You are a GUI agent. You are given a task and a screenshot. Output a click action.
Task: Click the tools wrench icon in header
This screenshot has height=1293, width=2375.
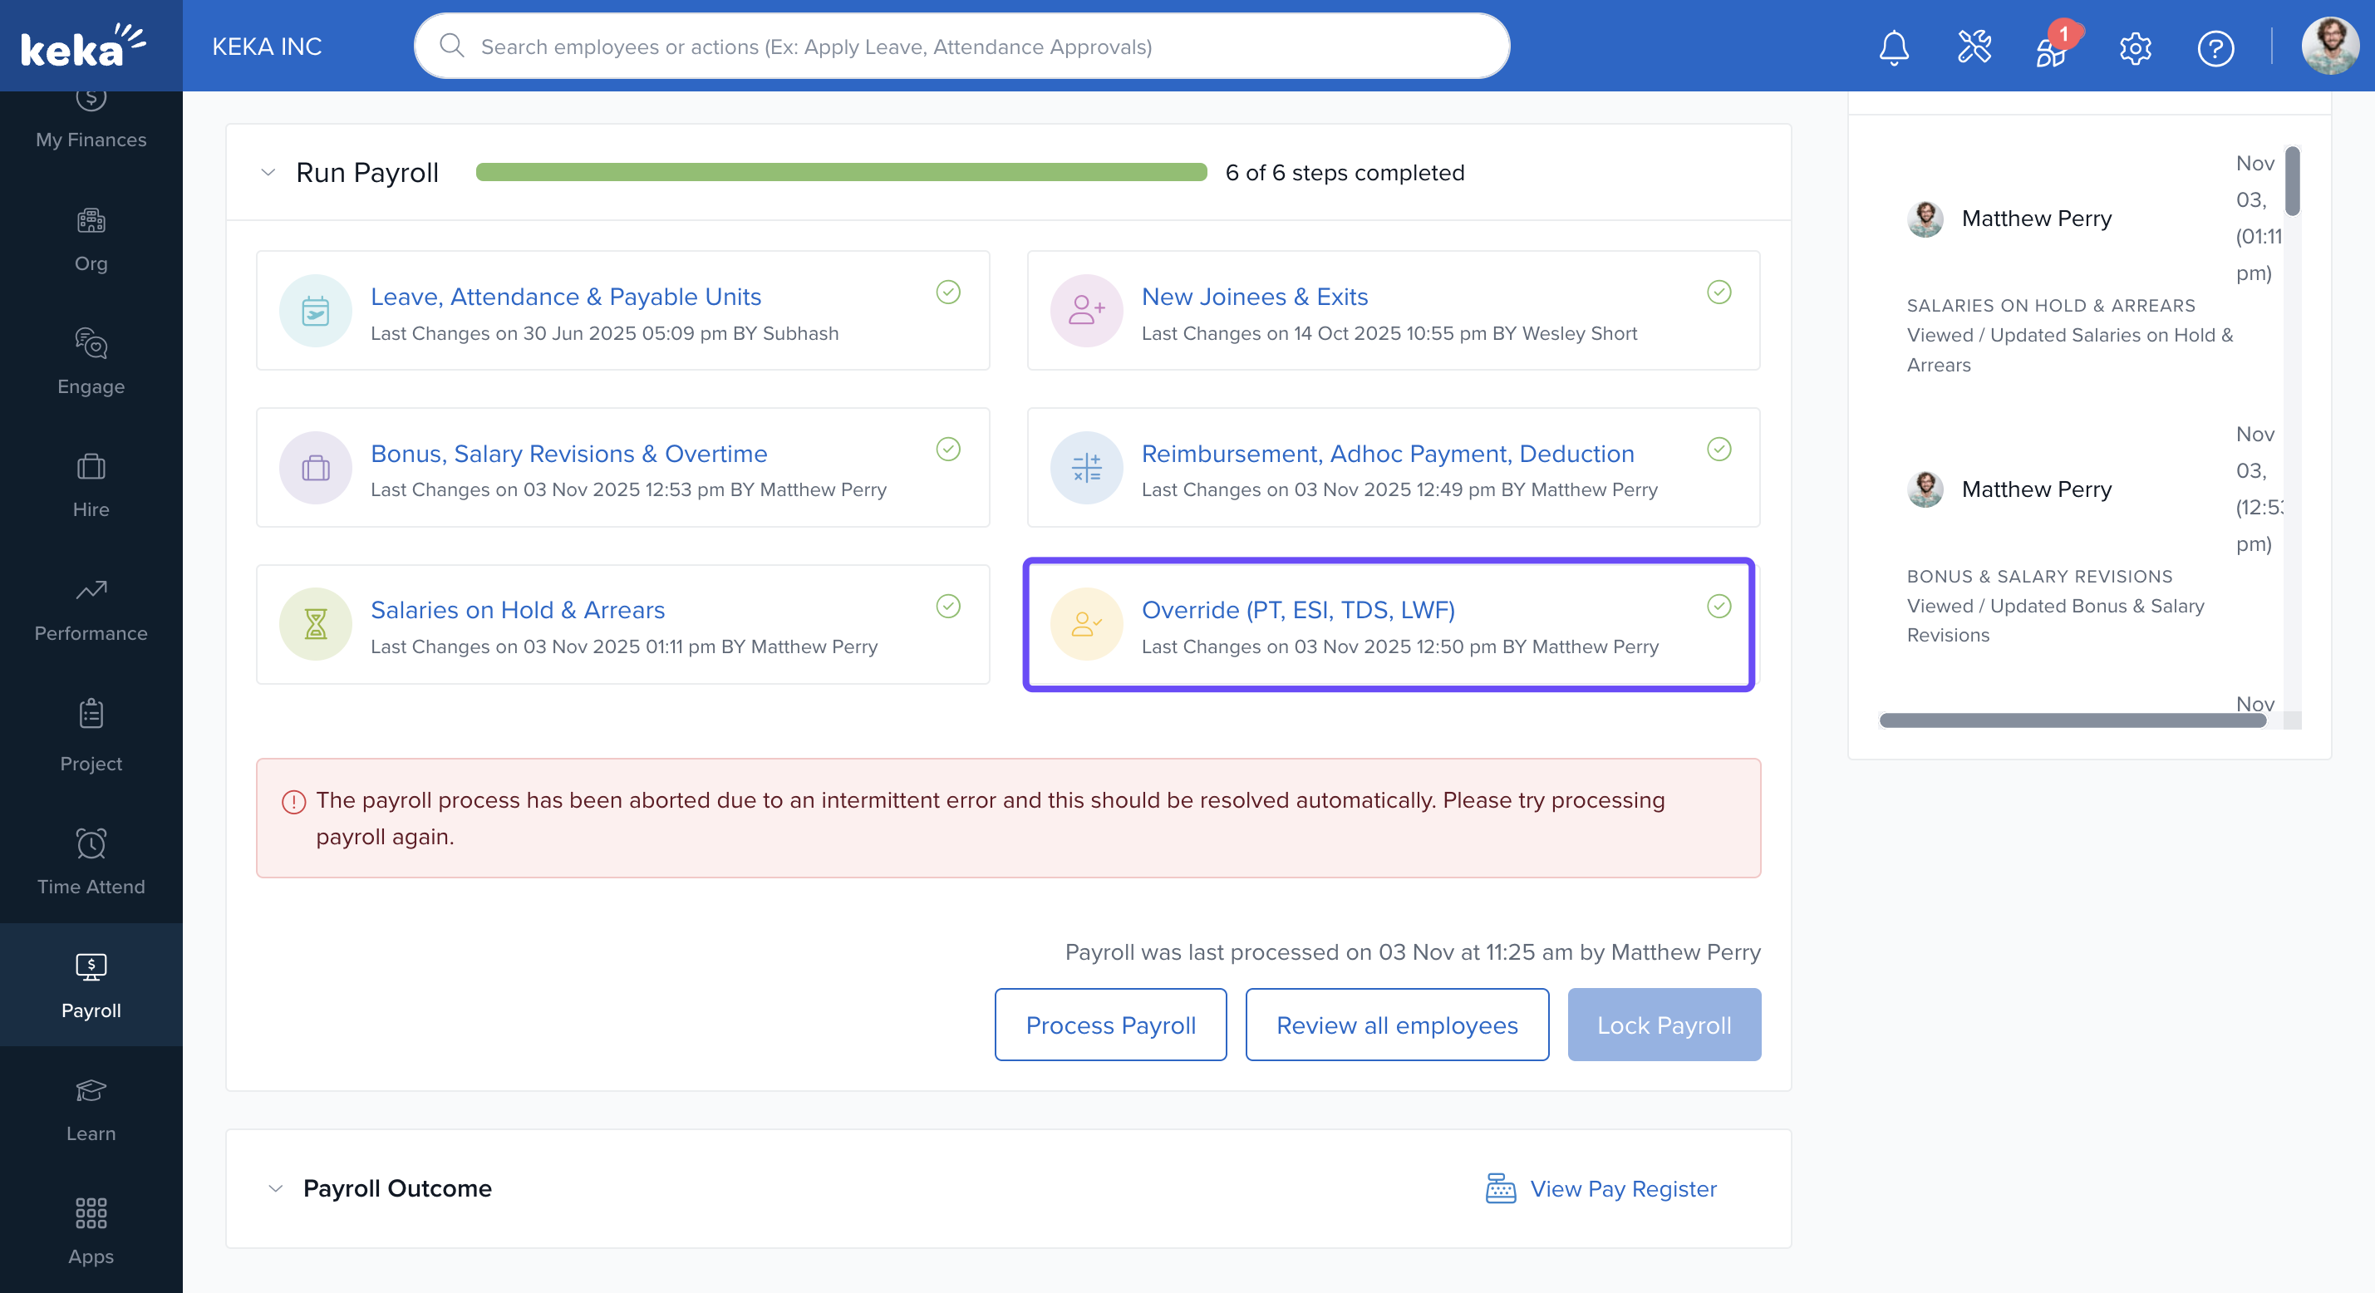click(1974, 47)
